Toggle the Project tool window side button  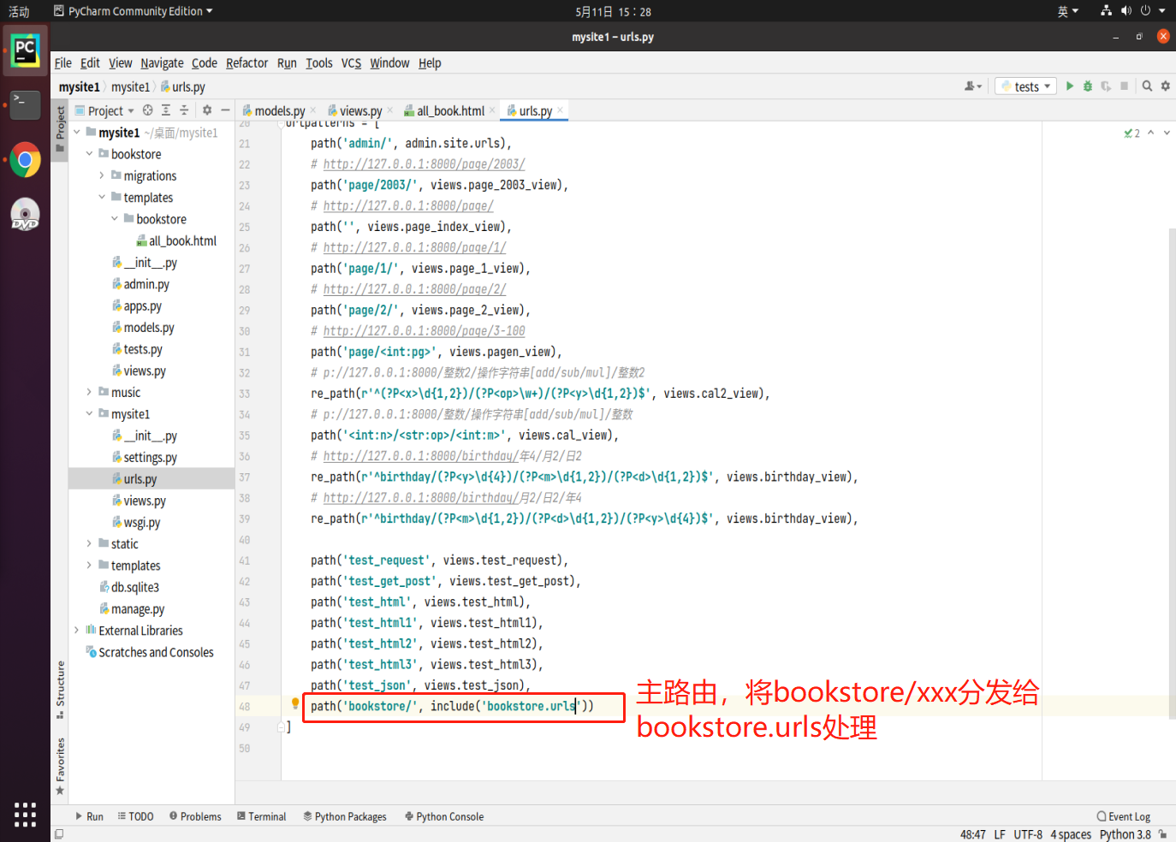60,128
